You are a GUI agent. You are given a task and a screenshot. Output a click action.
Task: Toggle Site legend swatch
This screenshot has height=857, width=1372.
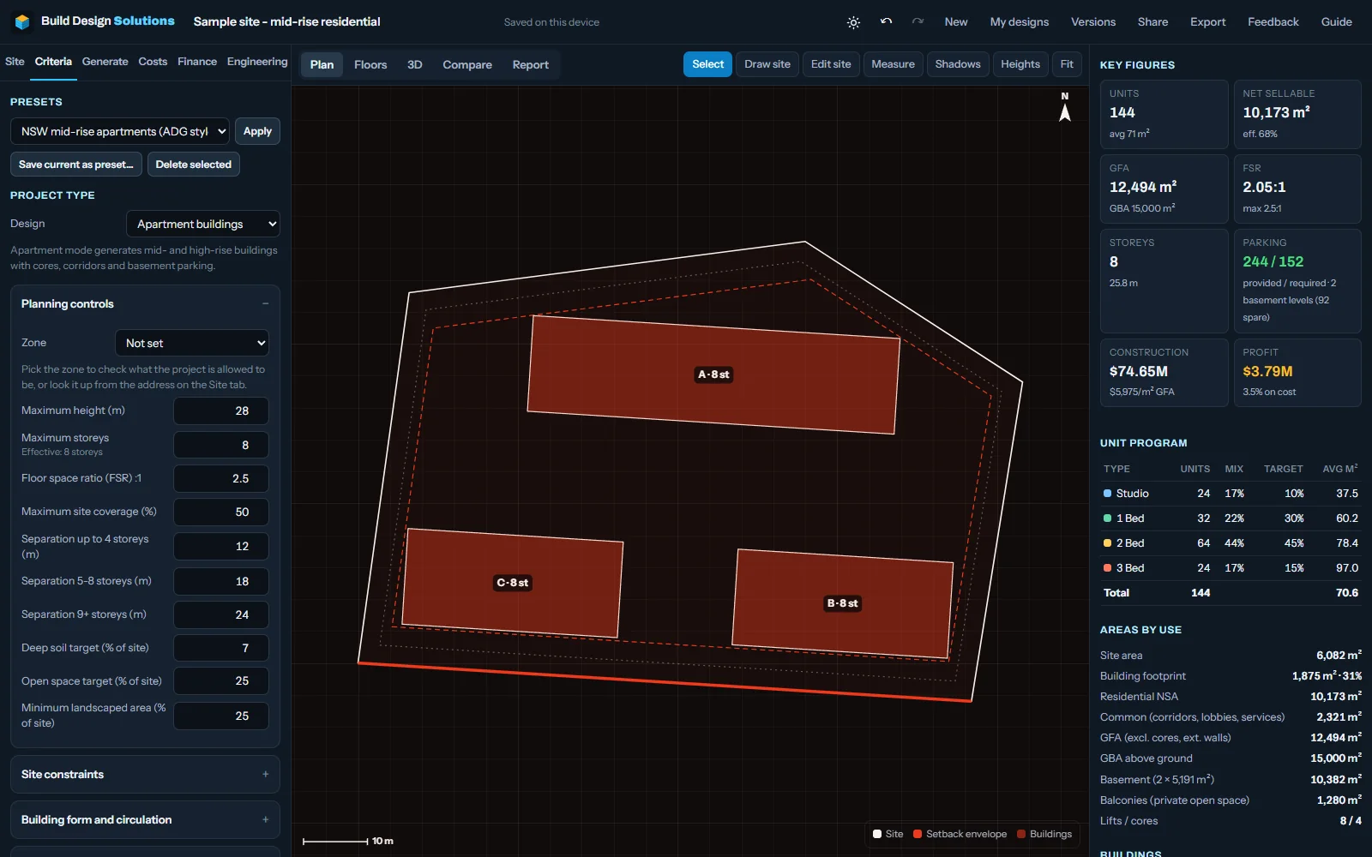pyautogui.click(x=877, y=834)
